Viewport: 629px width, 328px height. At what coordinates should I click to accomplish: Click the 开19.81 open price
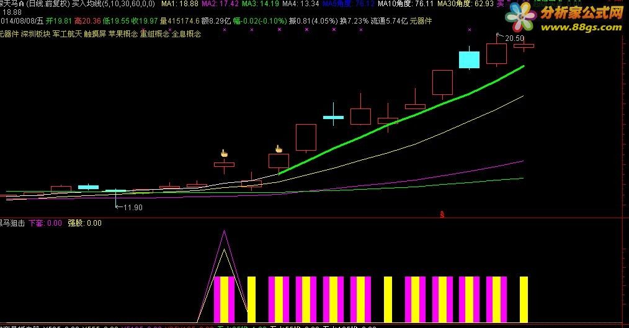click(x=58, y=21)
